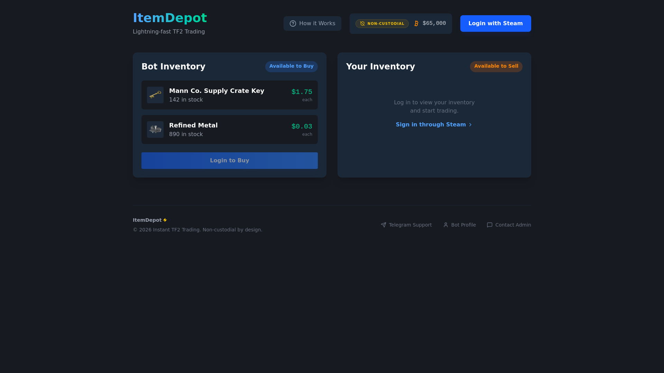Click the $65,000 Bitcoin price
This screenshot has height=373, width=664.
[434, 23]
